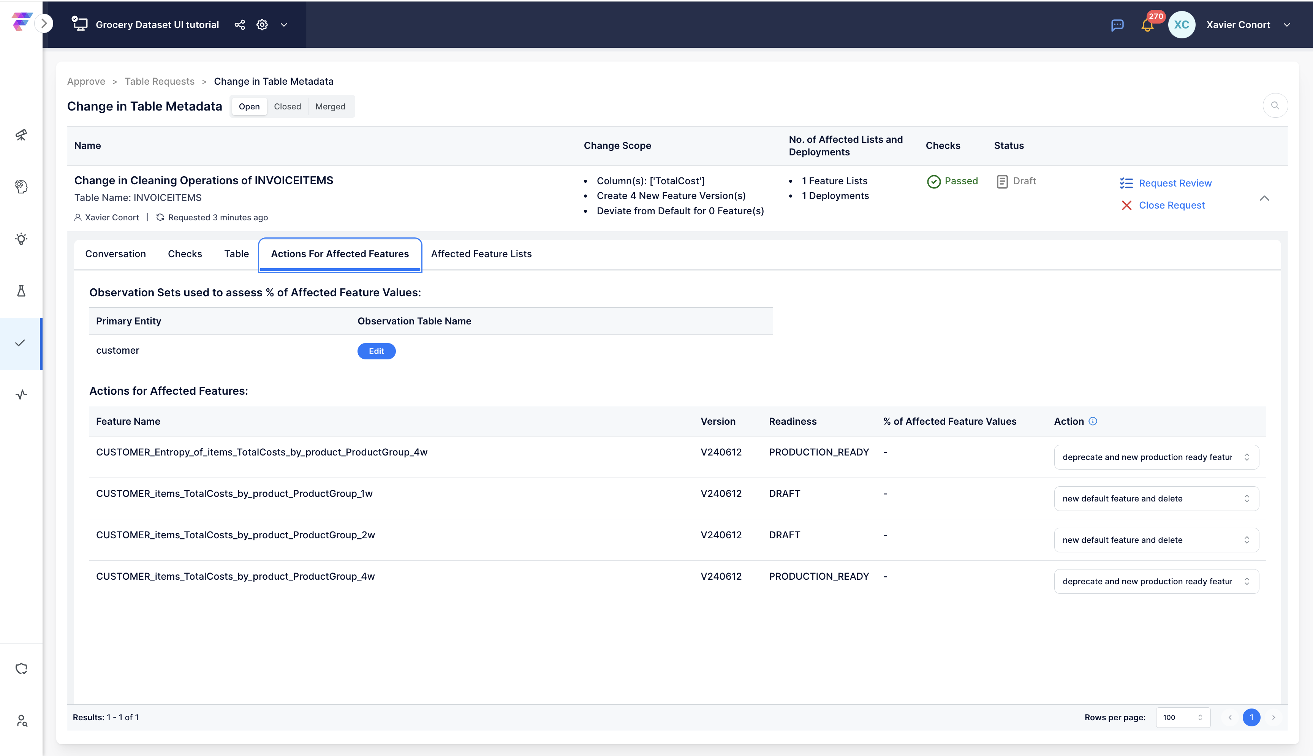The height and width of the screenshot is (756, 1313).
Task: Open the chat messages icon
Action: pyautogui.click(x=1117, y=25)
